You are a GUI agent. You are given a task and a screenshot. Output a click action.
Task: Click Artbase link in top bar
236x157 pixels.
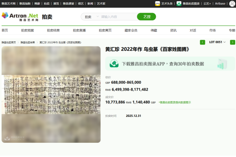[x=220, y=4]
